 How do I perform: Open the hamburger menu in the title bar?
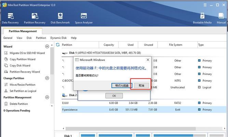[x=205, y=5]
